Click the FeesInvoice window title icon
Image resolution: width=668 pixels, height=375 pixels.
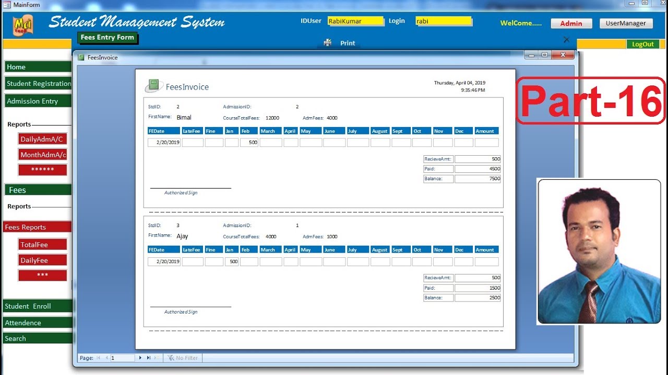(x=81, y=57)
